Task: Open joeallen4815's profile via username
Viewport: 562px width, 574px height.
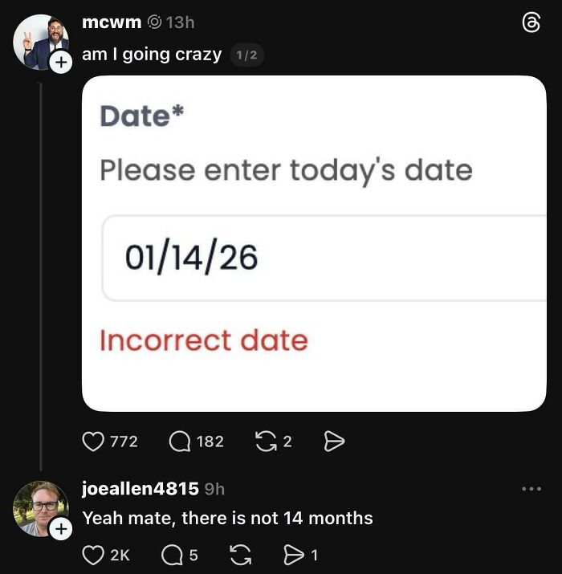Action: (x=140, y=488)
